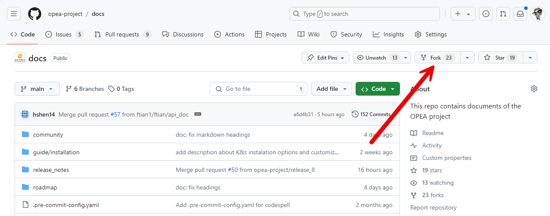
Task: Click the create new plus button
Action: click(463, 14)
